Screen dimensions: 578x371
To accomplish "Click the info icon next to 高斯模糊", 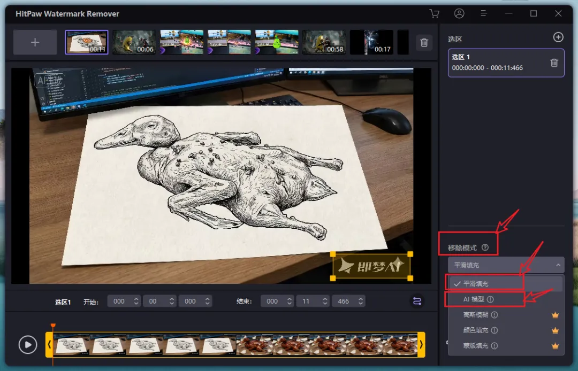I will coord(495,315).
